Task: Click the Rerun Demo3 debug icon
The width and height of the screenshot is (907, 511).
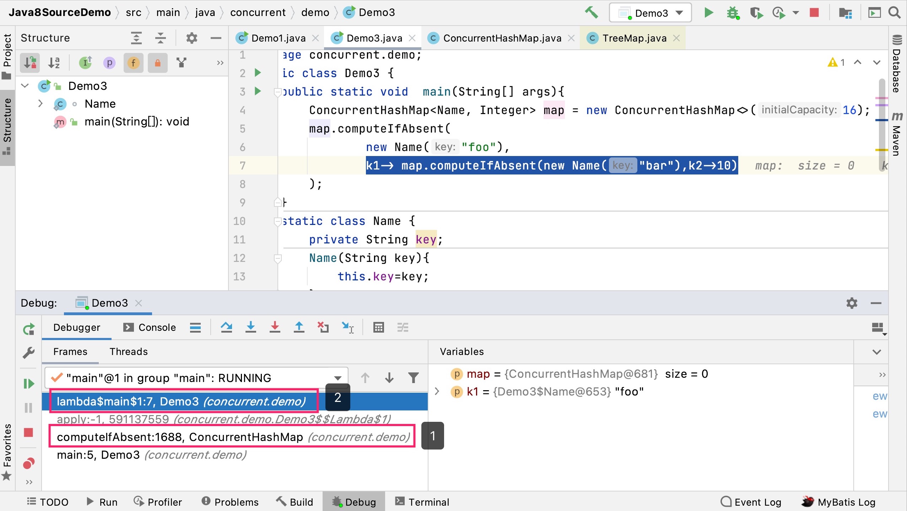Action: click(x=28, y=329)
